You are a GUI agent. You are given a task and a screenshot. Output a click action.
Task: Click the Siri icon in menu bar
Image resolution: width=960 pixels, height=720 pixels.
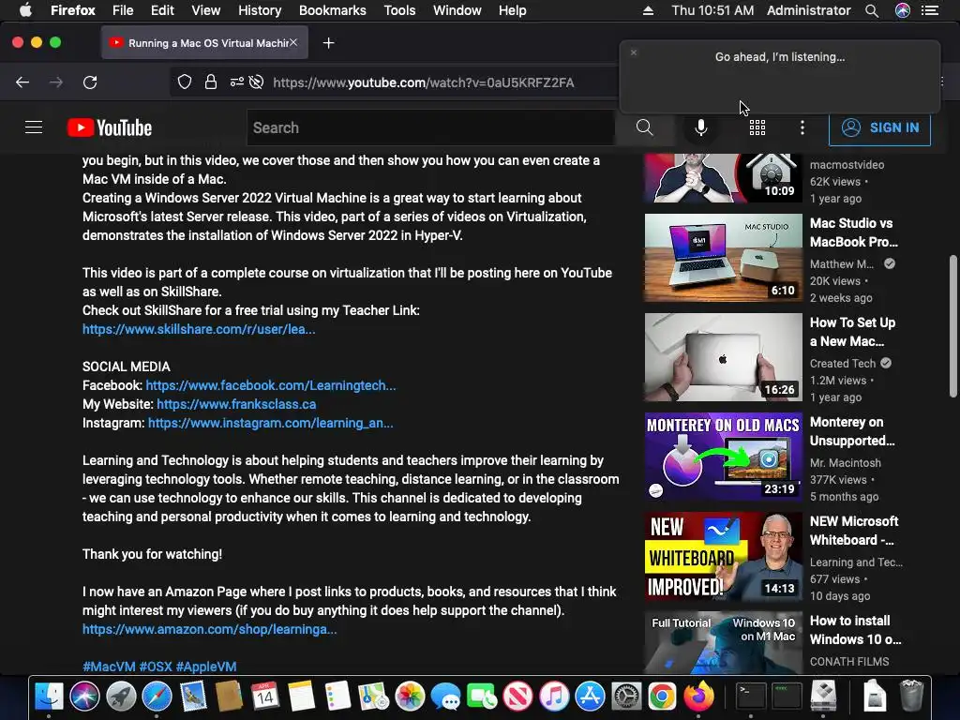tap(903, 10)
